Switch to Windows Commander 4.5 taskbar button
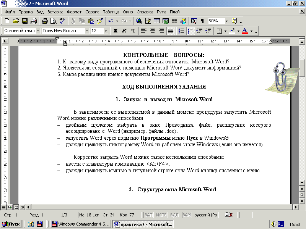The height and width of the screenshot is (229, 306). coord(81,224)
